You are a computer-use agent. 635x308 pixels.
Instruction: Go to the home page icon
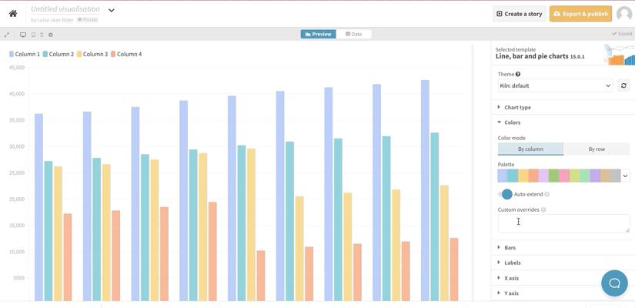12,13
